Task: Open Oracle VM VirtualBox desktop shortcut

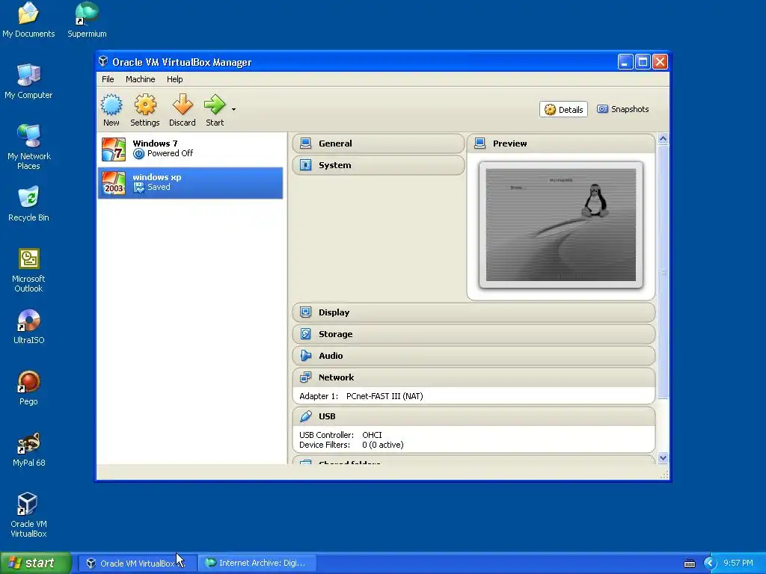Action: (x=29, y=515)
